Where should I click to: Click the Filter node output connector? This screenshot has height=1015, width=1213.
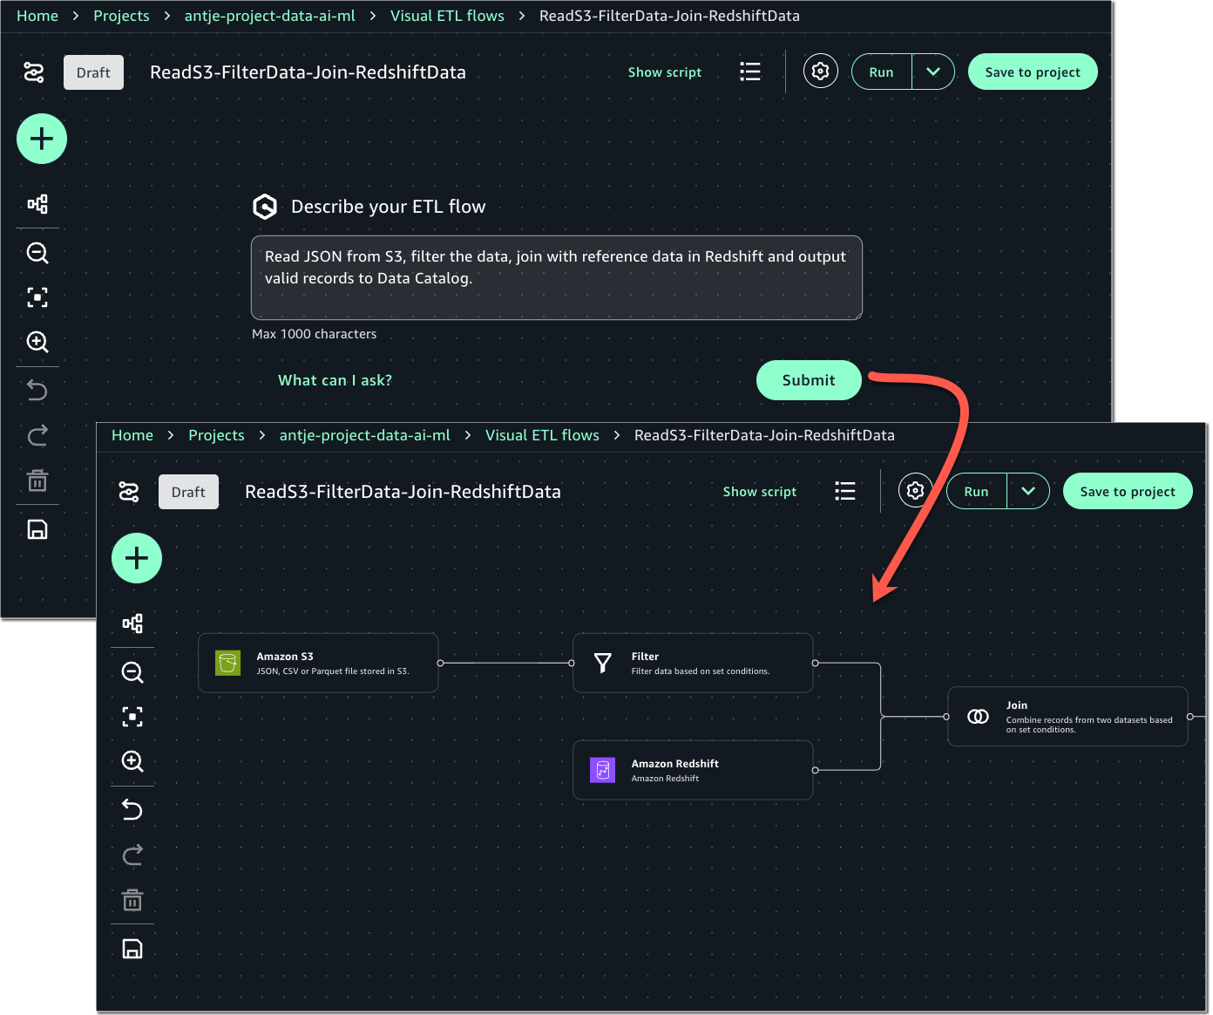click(x=815, y=663)
